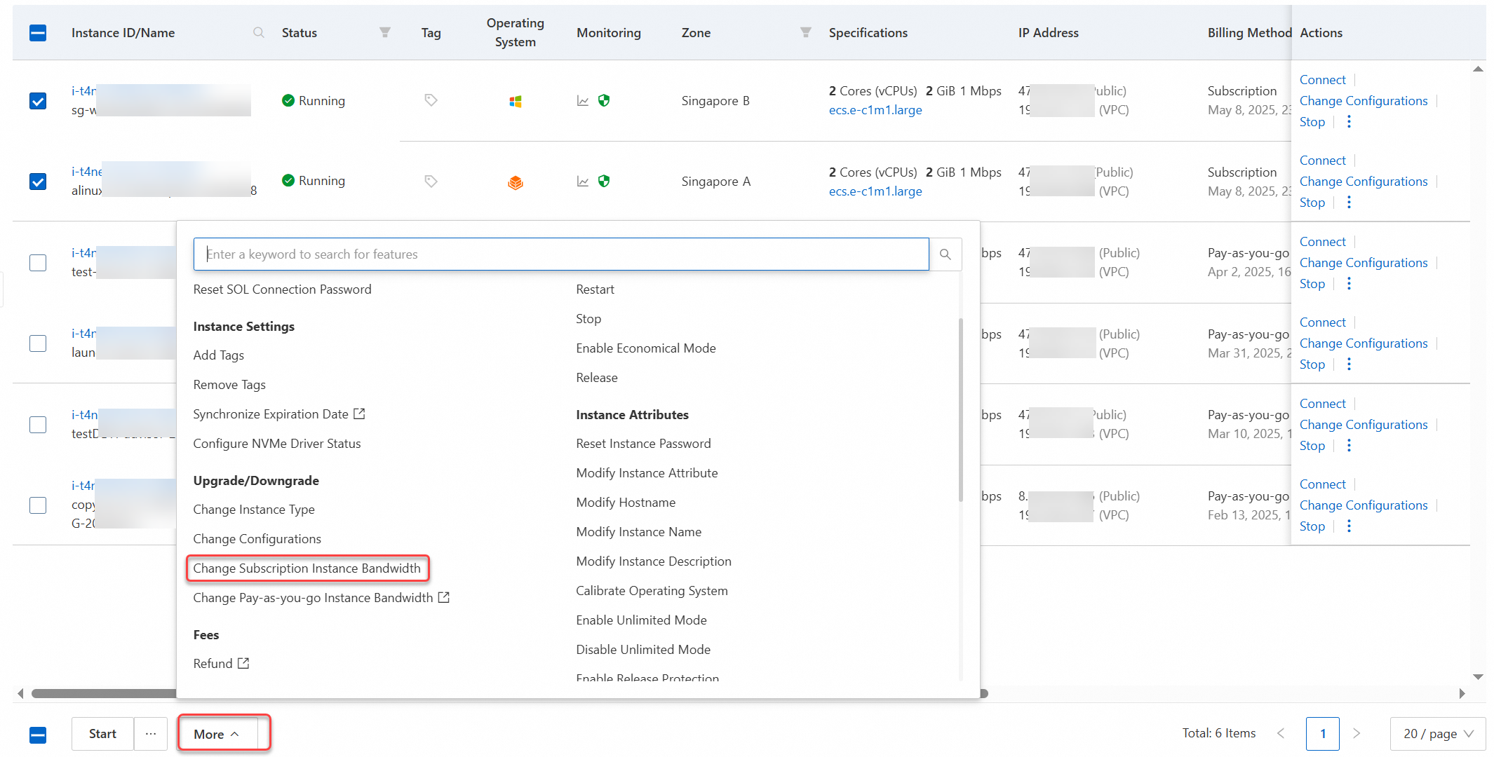This screenshot has width=1494, height=757.
Task: Click the feature search magnifier icon
Action: (x=945, y=254)
